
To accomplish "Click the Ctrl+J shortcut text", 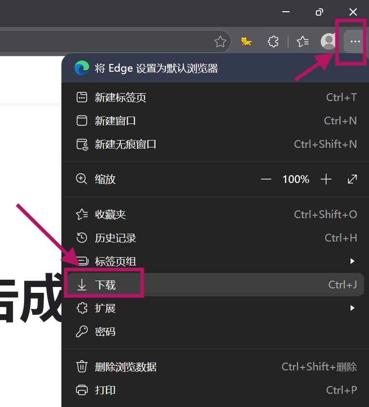I will point(343,285).
